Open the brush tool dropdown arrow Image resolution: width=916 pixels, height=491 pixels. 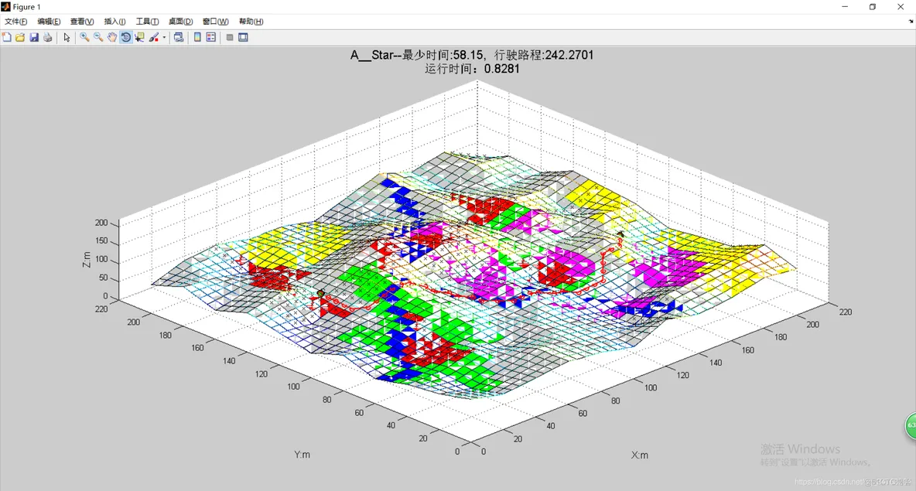tap(164, 36)
